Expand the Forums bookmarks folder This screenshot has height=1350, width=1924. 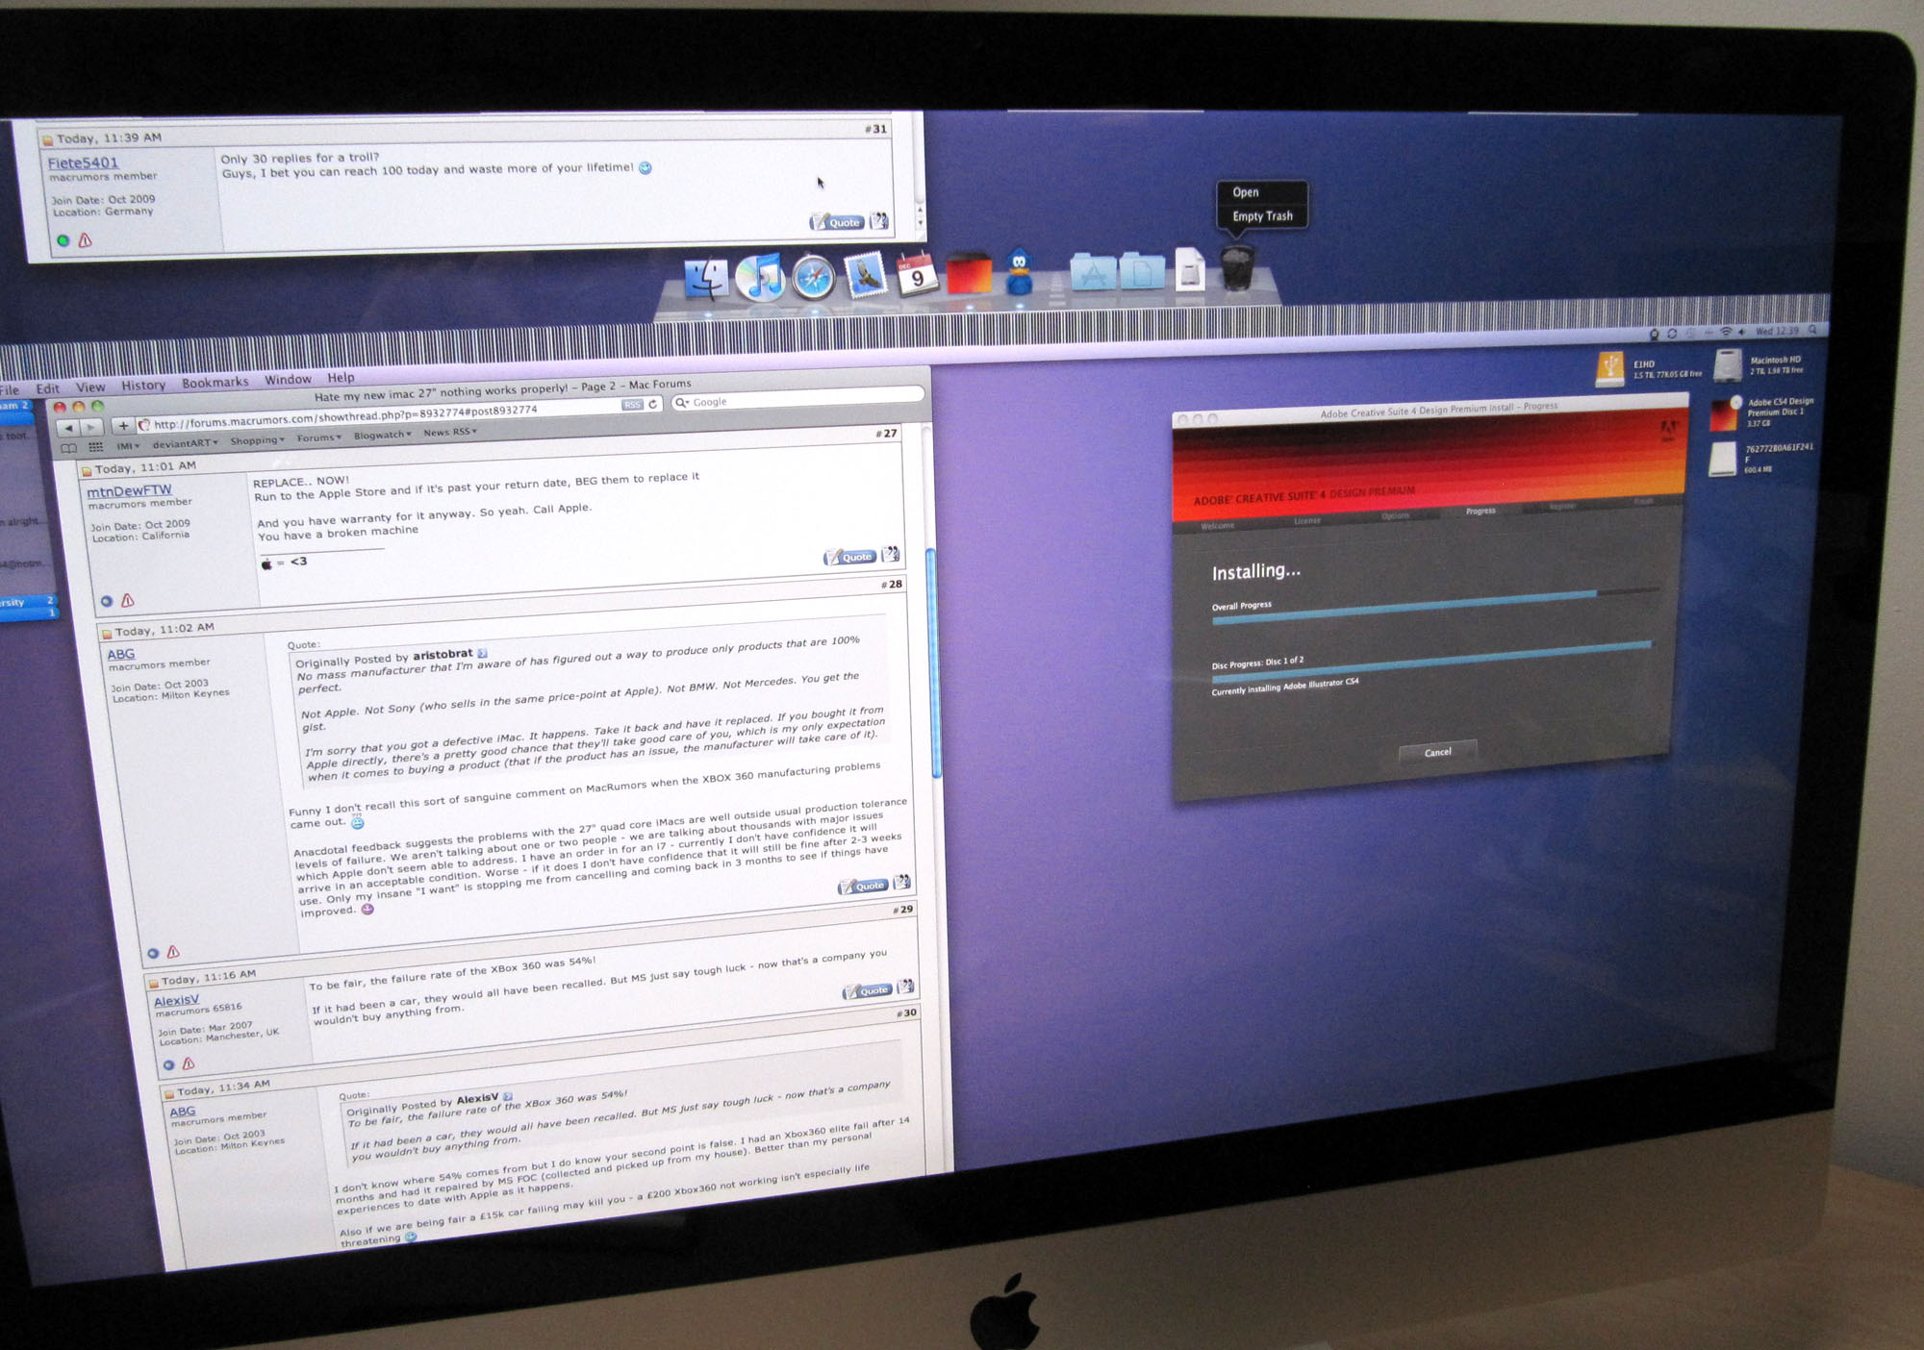point(318,437)
